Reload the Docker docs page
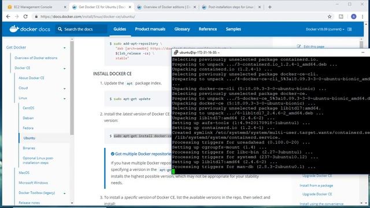 [25, 17]
